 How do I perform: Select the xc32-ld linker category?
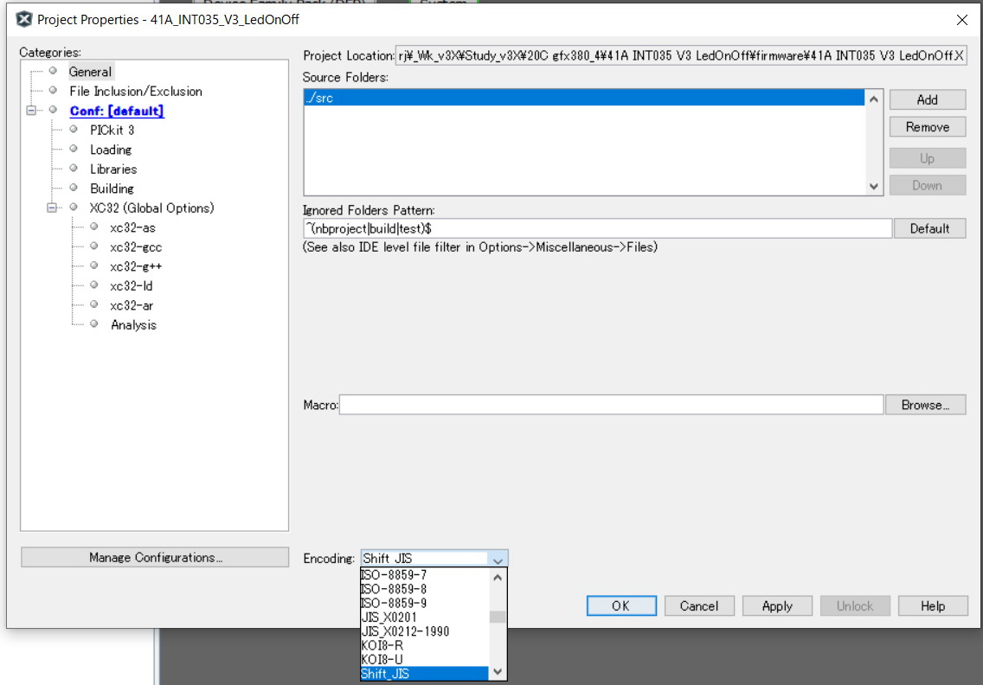[x=131, y=285]
